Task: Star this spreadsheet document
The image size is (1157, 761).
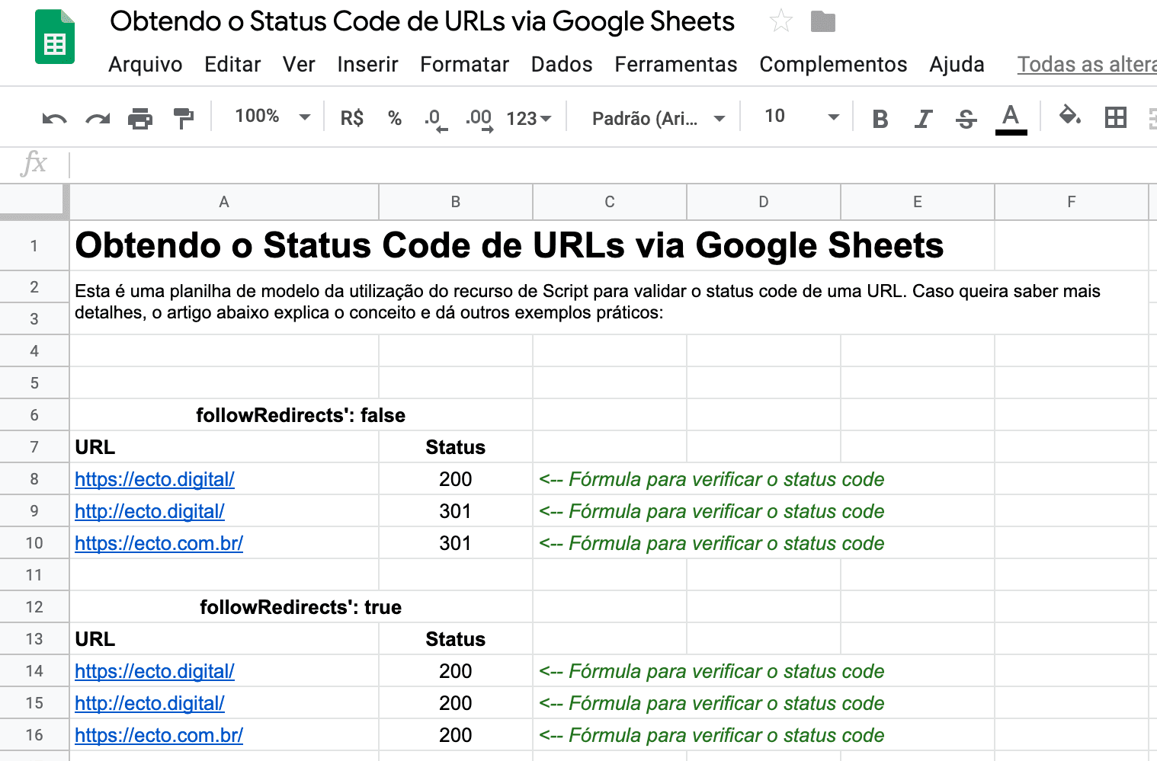Action: [781, 21]
